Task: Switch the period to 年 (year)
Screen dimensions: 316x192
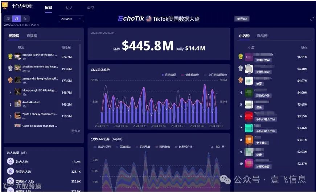Action: (x=25, y=19)
